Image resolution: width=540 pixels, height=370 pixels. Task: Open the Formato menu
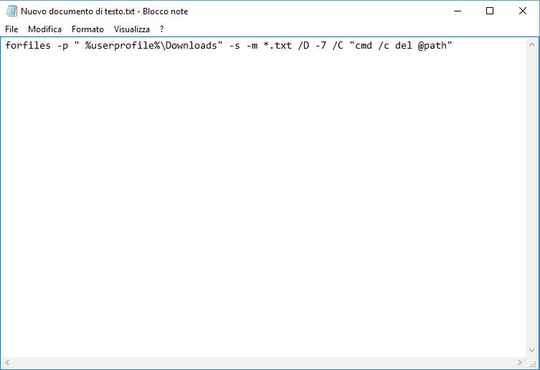pos(87,29)
